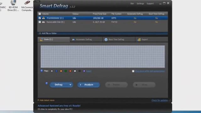Click Idle status in Removable Disk row
This screenshot has width=201, height=113.
pos(74,22)
